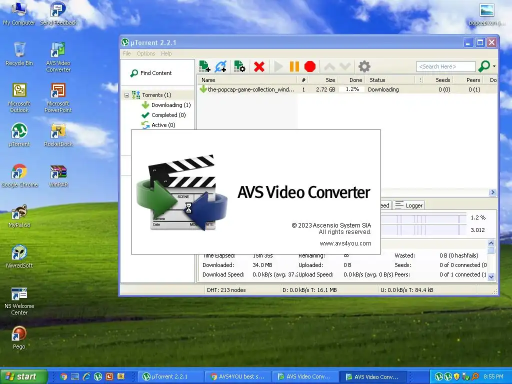Click the 1.2% Done progress cell

tap(351, 89)
